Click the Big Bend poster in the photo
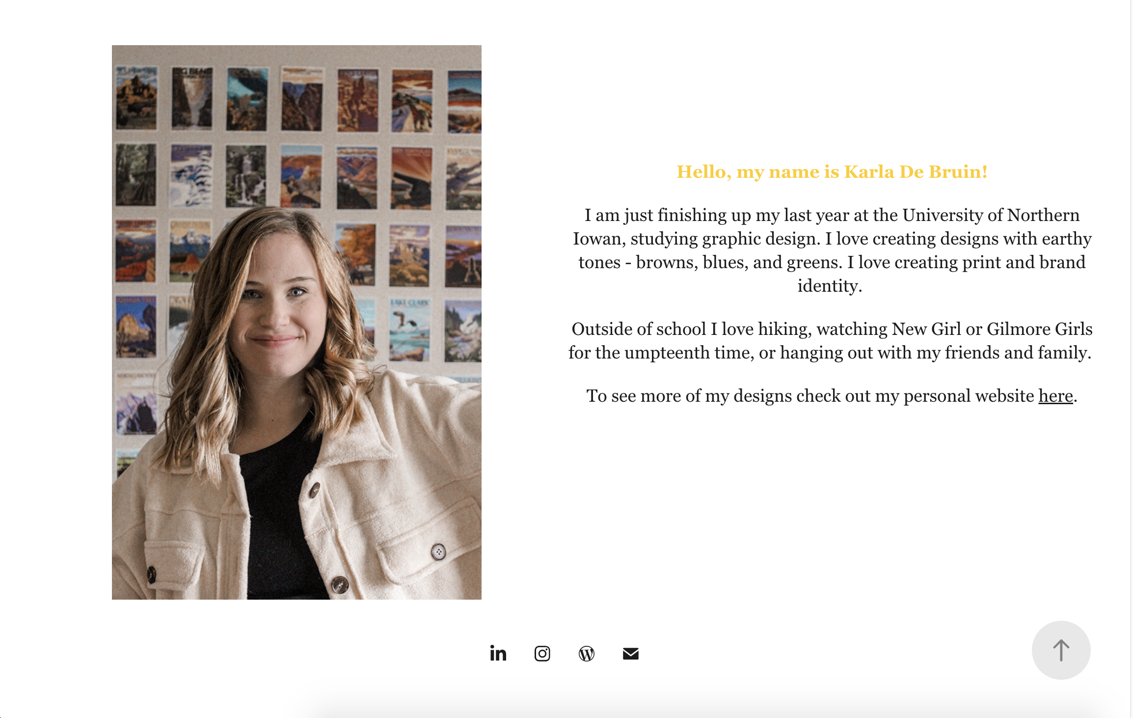The width and height of the screenshot is (1133, 718). click(192, 98)
